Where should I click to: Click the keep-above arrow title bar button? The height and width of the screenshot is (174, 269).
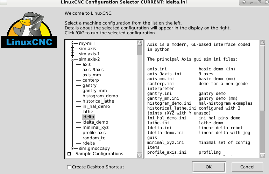244,2
